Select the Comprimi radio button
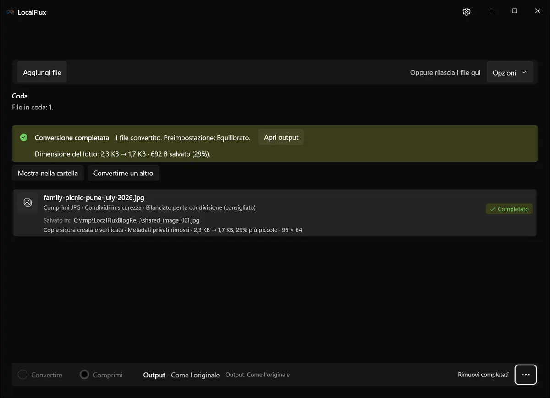The height and width of the screenshot is (398, 550). (84, 375)
